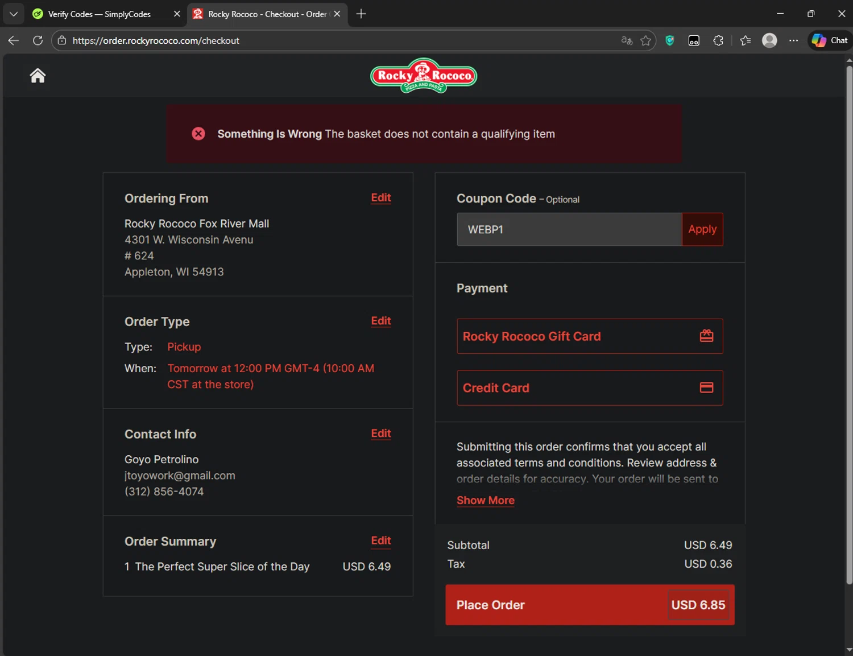Open the browser extensions puzzle icon
The width and height of the screenshot is (853, 656).
[x=718, y=40]
